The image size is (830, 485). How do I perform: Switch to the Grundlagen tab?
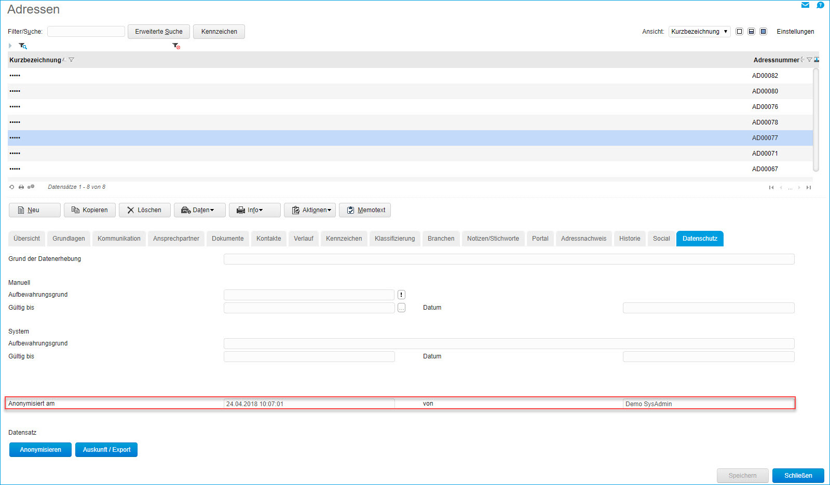pos(69,239)
